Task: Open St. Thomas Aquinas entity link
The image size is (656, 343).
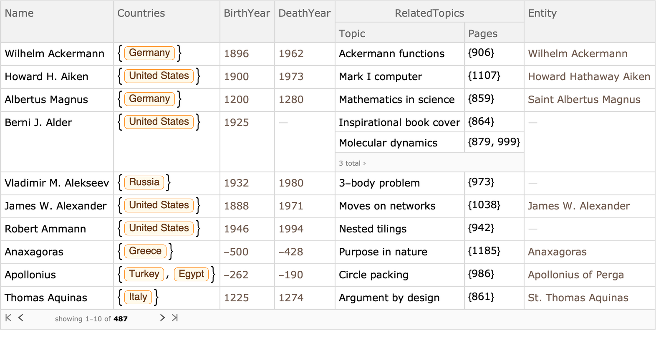Action: pos(578,298)
